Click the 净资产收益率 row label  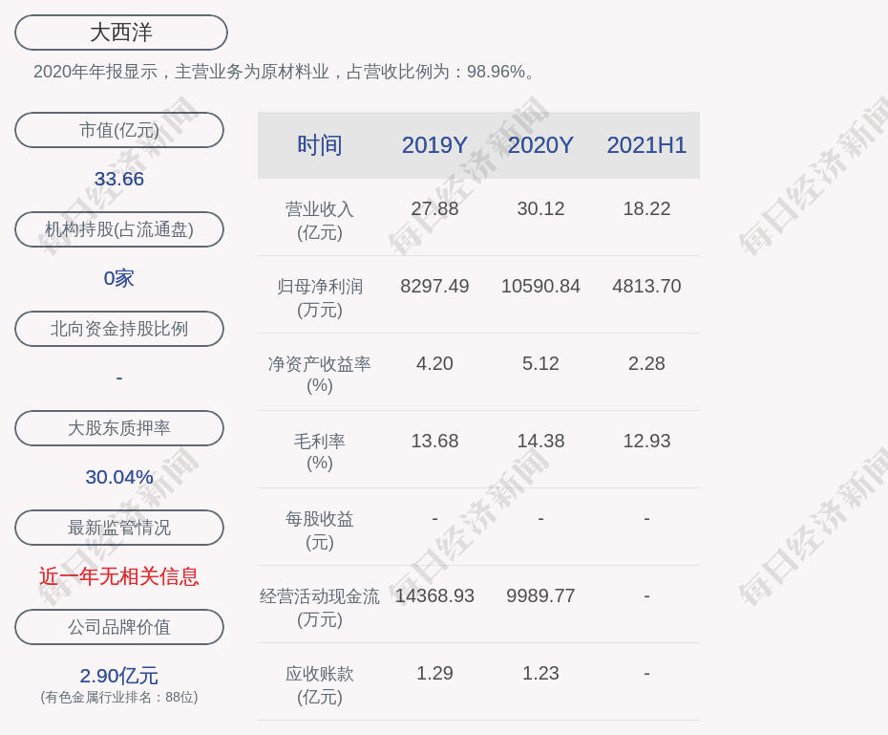[x=320, y=375]
